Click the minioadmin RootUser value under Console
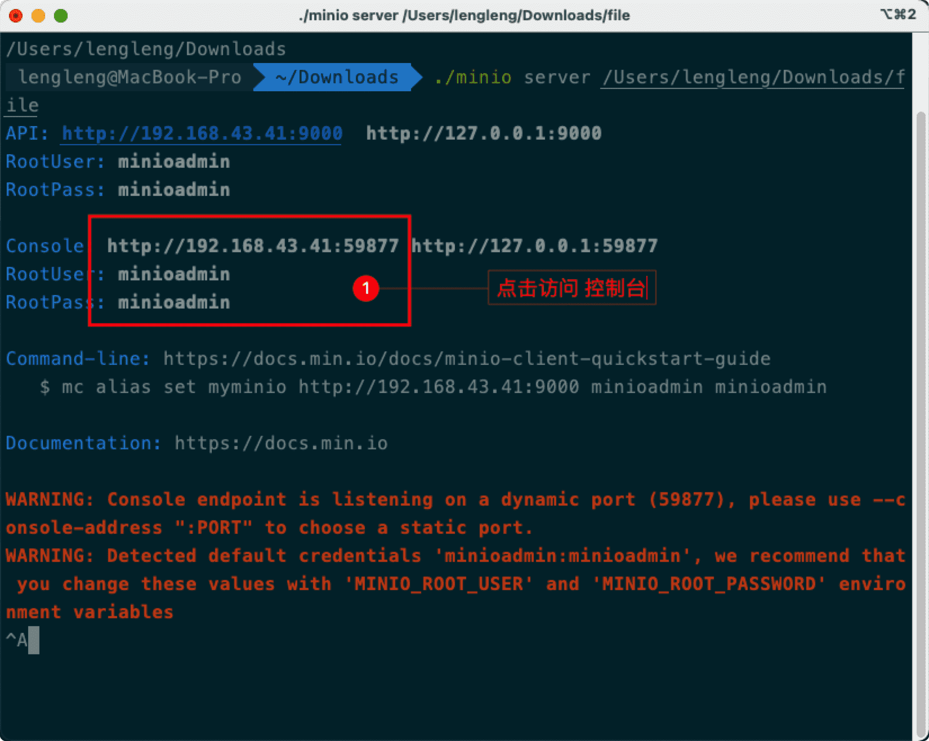Image resolution: width=929 pixels, height=741 pixels. pyautogui.click(x=174, y=274)
